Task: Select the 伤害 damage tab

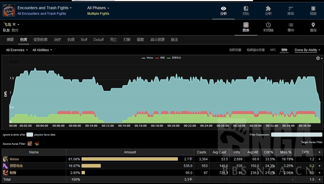Action: (x=24, y=40)
